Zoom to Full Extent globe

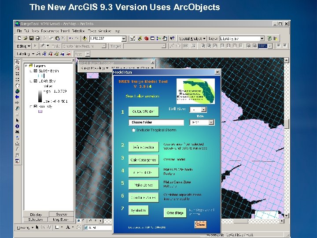pyautogui.click(x=17, y=91)
